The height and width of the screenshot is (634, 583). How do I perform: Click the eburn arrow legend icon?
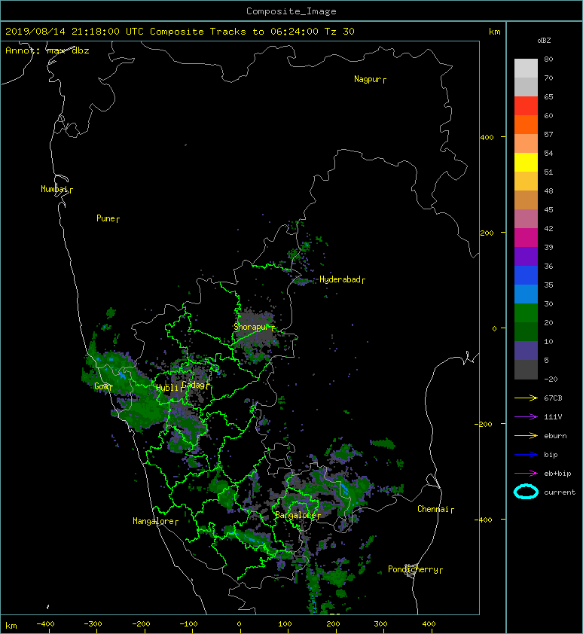click(x=526, y=436)
